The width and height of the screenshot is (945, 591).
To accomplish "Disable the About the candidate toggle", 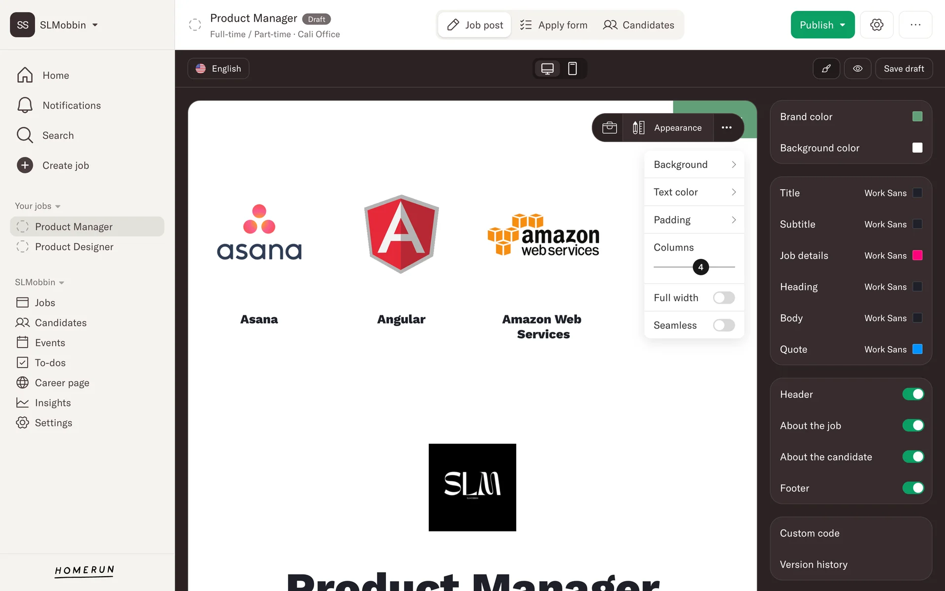I will tap(913, 457).
